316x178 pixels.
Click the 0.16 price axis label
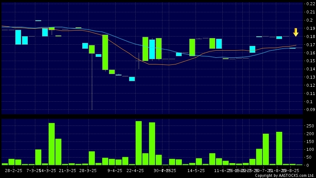(x=310, y=53)
